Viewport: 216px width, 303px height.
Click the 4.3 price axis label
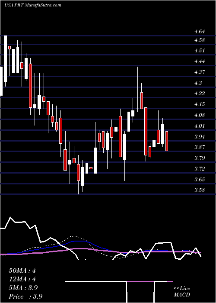tap(198, 83)
